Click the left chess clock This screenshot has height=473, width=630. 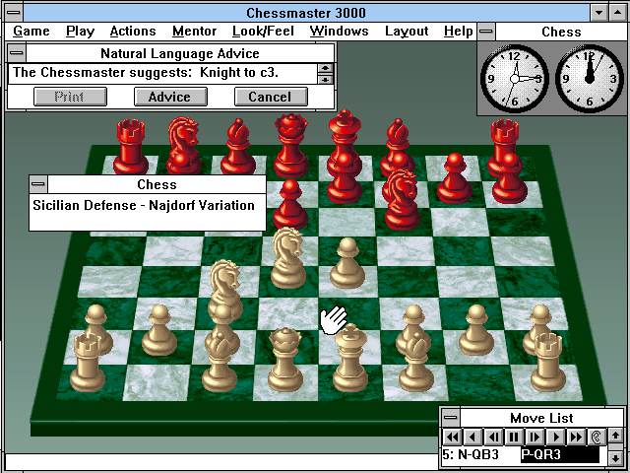(x=515, y=79)
